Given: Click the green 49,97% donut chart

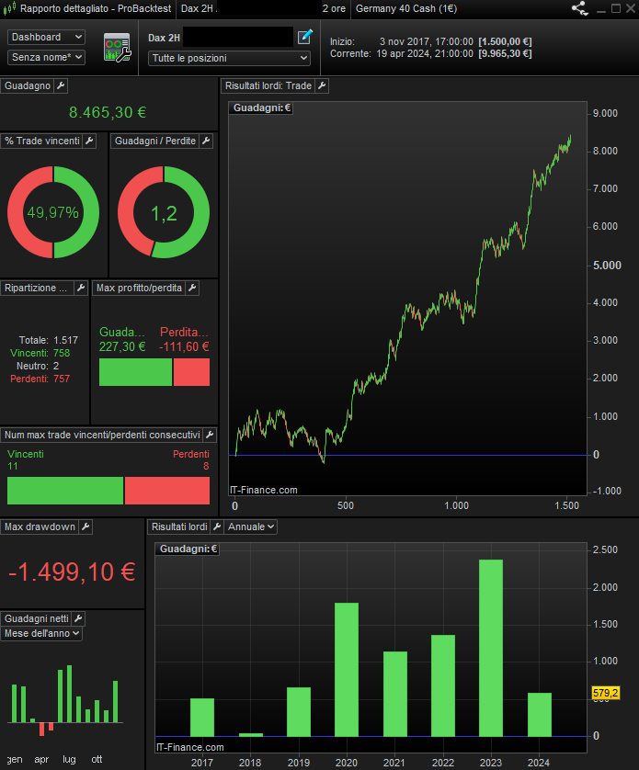Looking at the screenshot, I should tap(53, 212).
